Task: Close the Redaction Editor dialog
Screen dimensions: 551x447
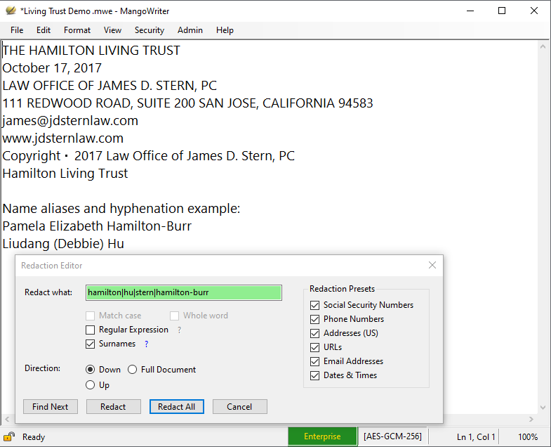Action: 432,265
